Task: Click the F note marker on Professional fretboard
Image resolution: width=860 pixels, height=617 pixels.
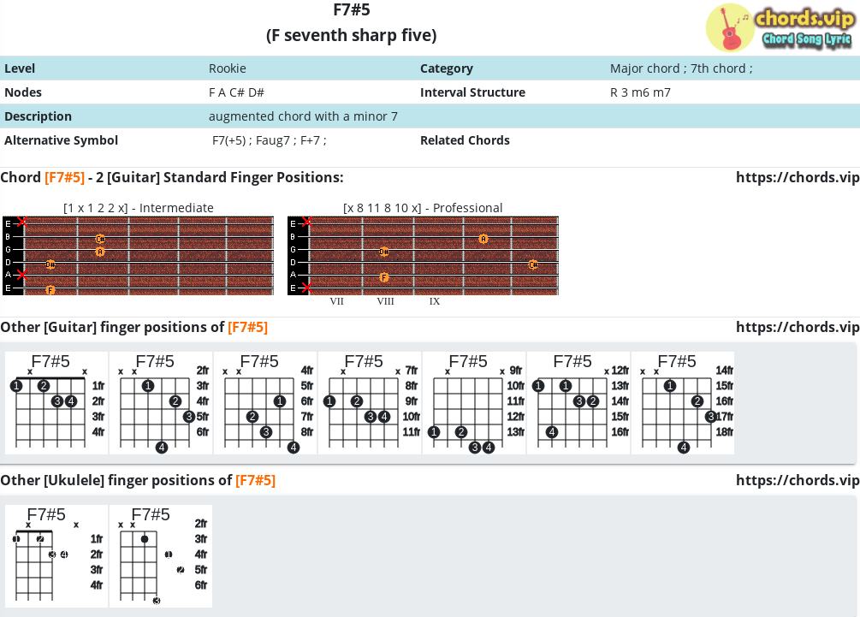Action: click(384, 277)
